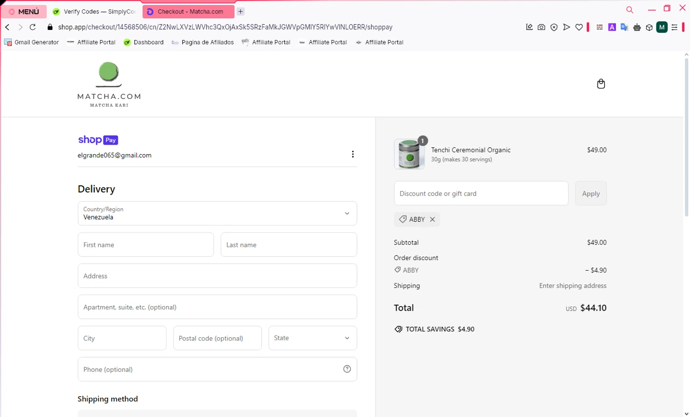Click the '– $4.90' discount amount
690x417 pixels.
[596, 270]
